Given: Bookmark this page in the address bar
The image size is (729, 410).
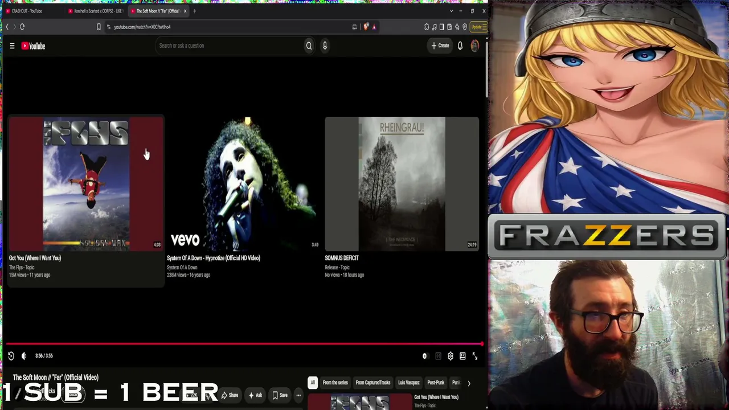Looking at the screenshot, I should tap(99, 27).
